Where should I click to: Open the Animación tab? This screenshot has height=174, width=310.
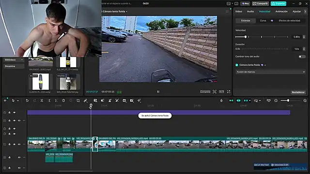(281, 12)
